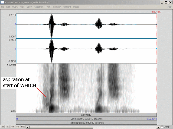The width and height of the screenshot is (173, 129).
Task: Open the Intensity menu
Action: (x=57, y=7)
